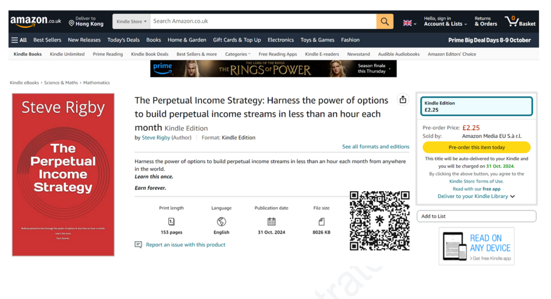The image size is (551, 299).
Task: Click the orange search magnifier button
Action: point(385,21)
